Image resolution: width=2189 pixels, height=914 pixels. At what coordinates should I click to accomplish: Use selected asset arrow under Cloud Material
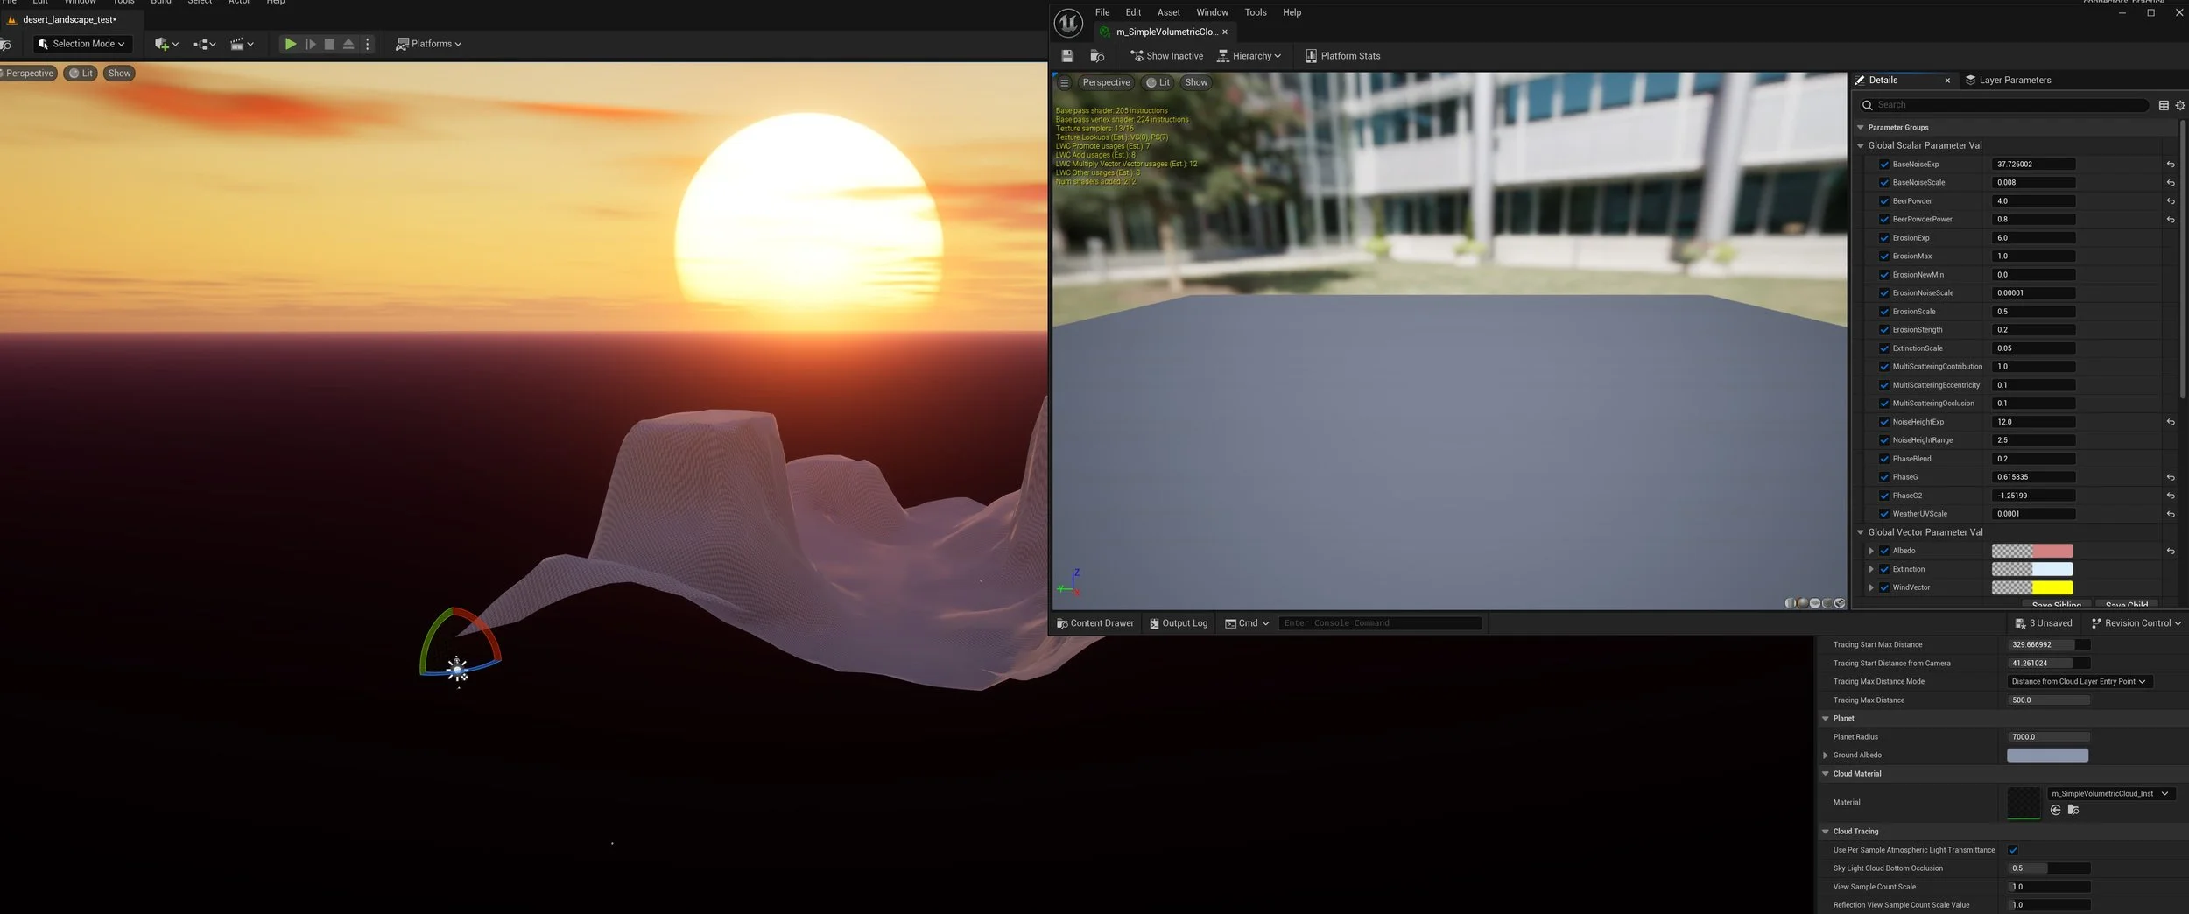(2055, 810)
